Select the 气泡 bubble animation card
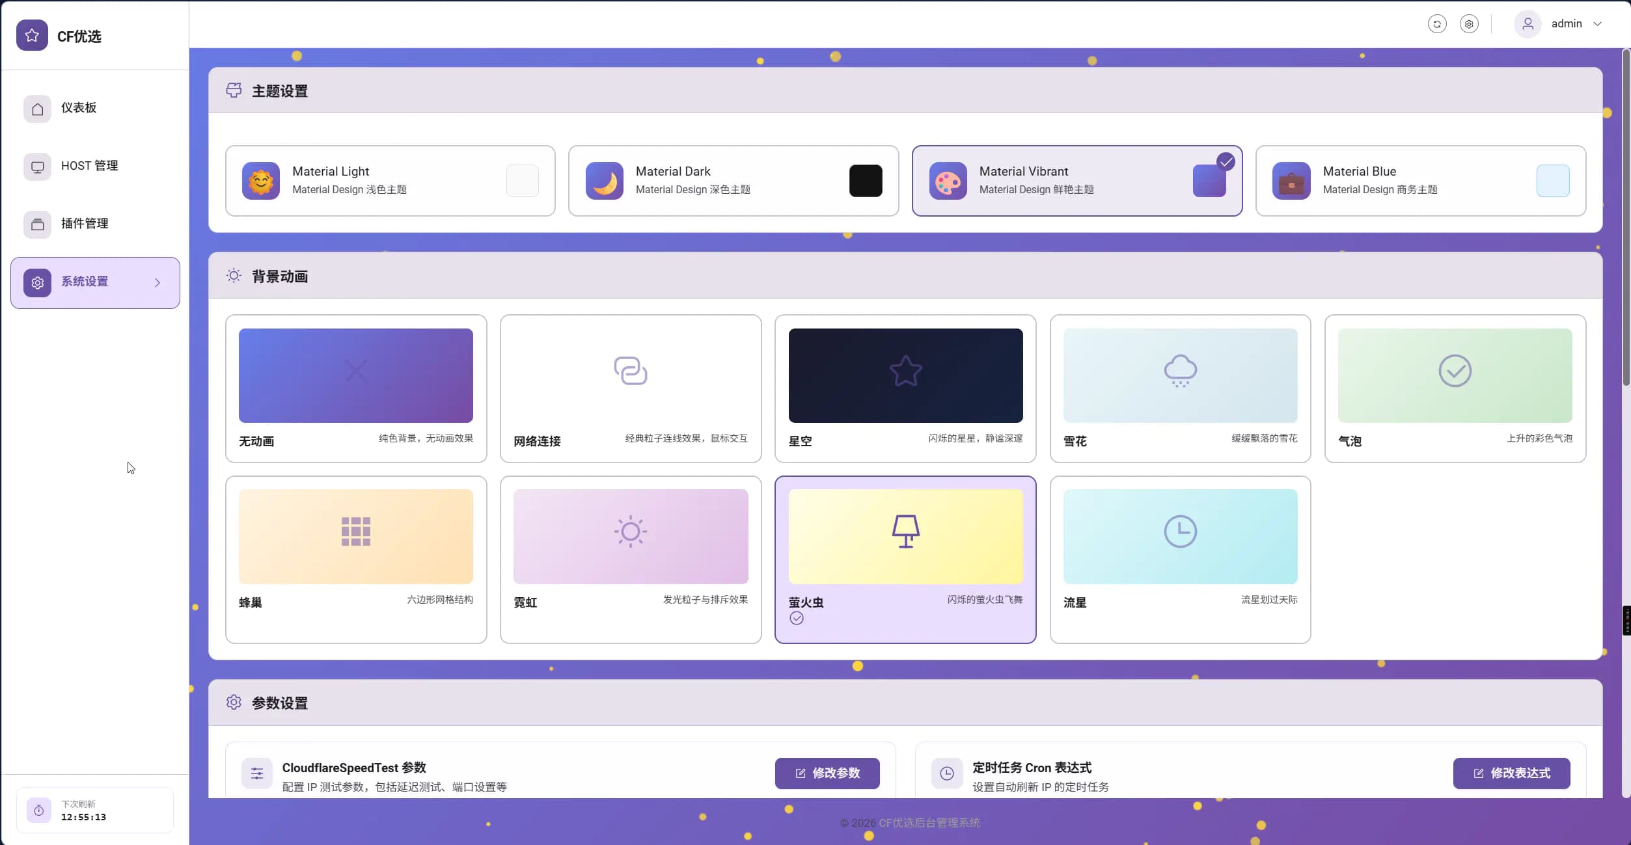 [x=1455, y=388]
